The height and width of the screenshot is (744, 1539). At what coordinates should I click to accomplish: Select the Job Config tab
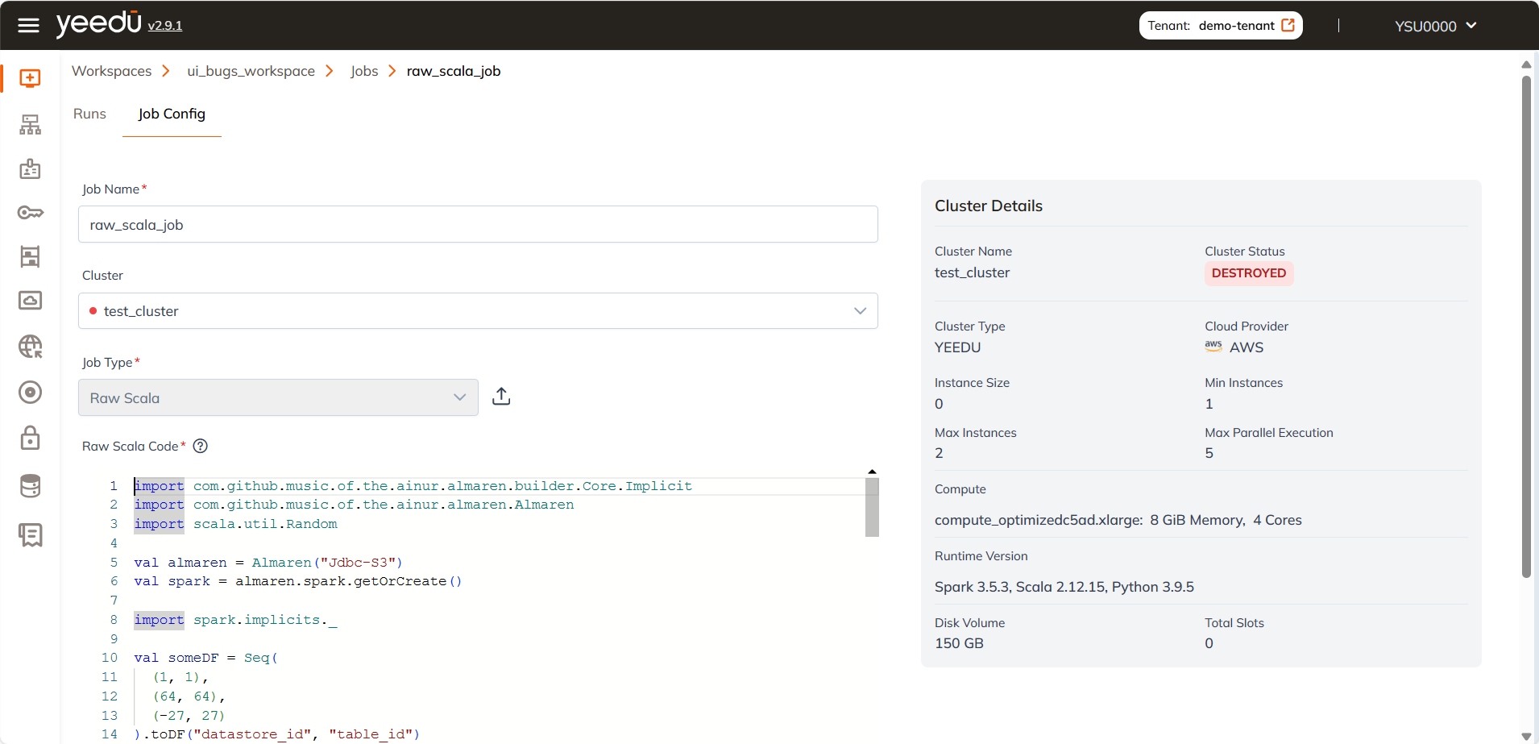point(172,114)
